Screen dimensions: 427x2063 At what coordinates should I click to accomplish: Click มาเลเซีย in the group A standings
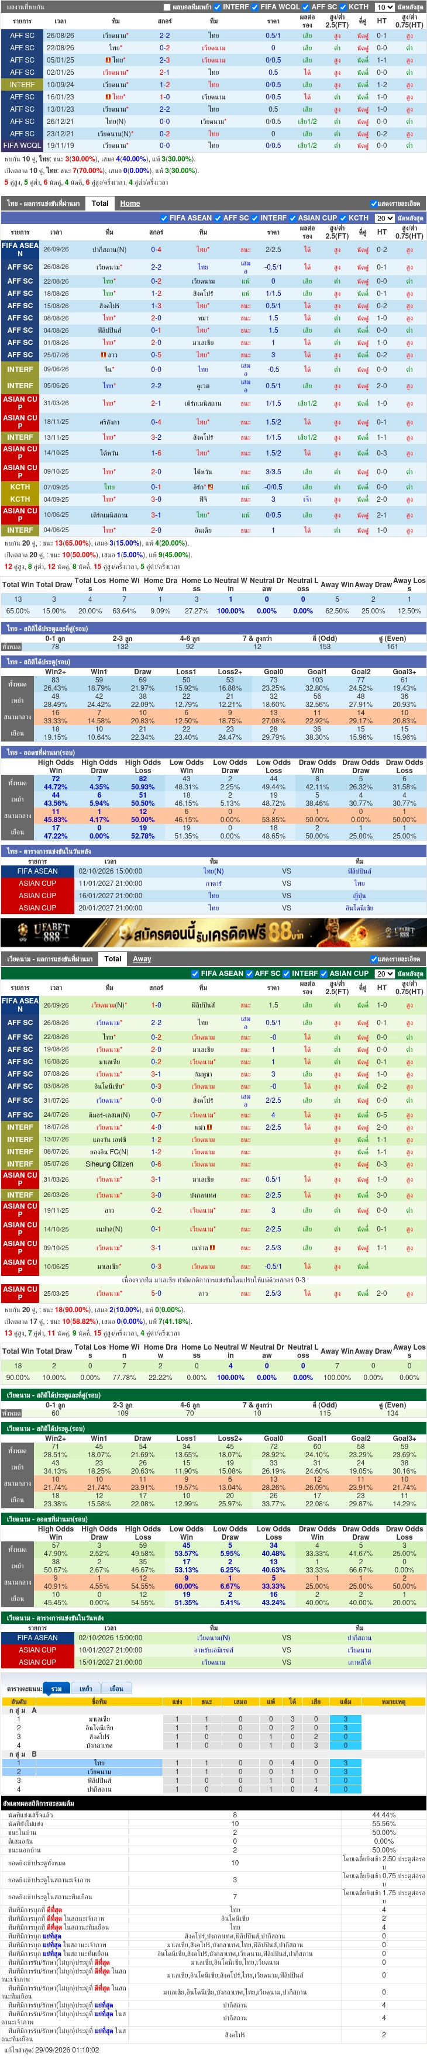click(99, 1719)
